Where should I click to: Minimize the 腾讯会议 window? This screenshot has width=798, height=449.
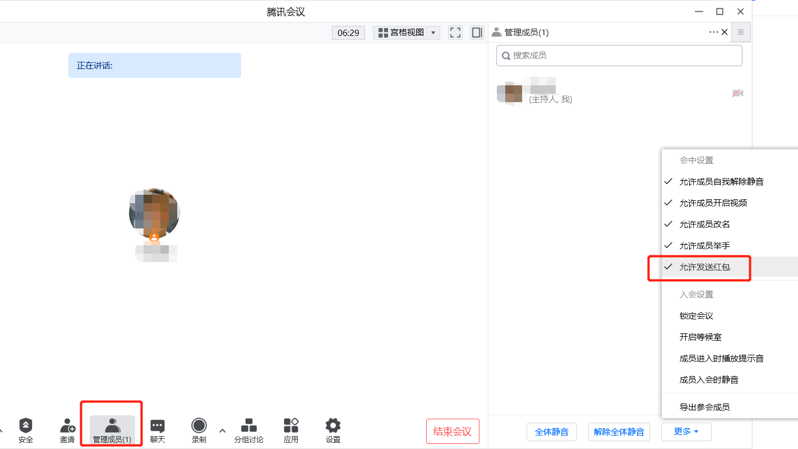tap(699, 12)
